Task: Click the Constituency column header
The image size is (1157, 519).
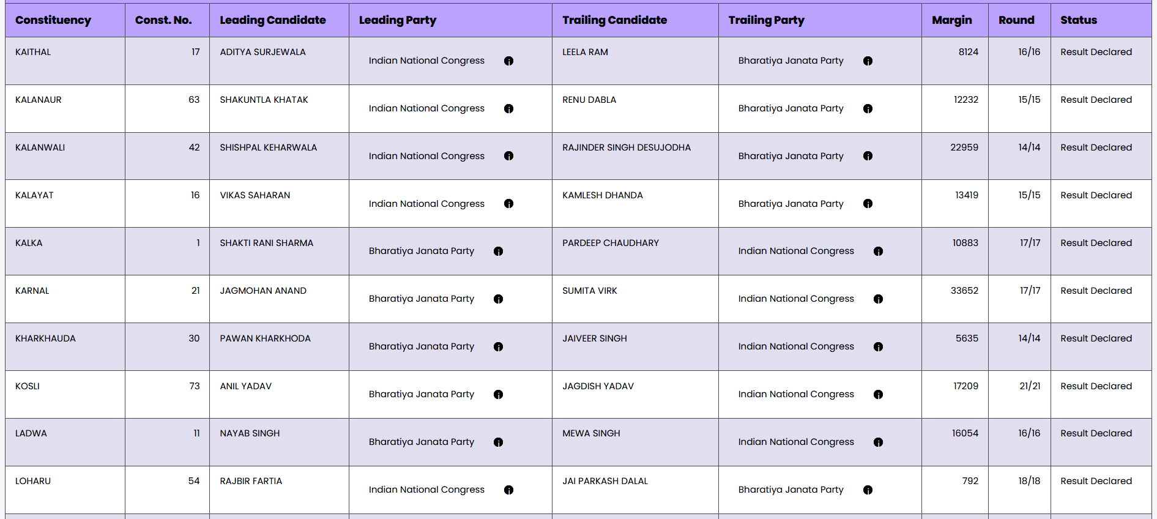Action: (53, 20)
